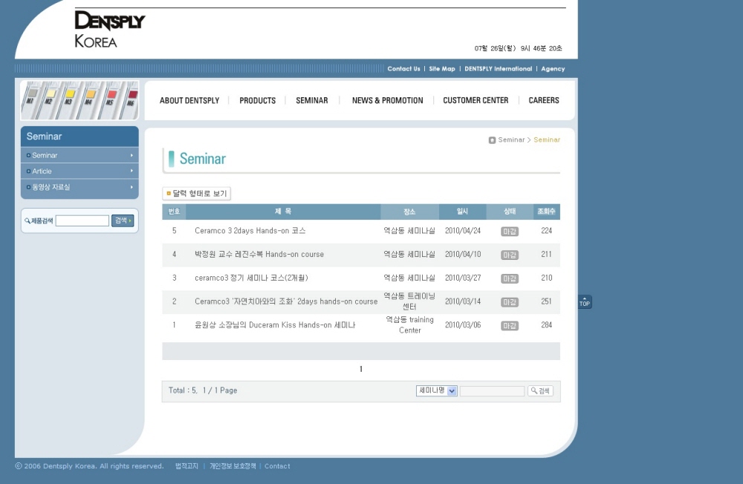
Task: Open NEWS & PROMOTION menu
Action: pos(387,100)
